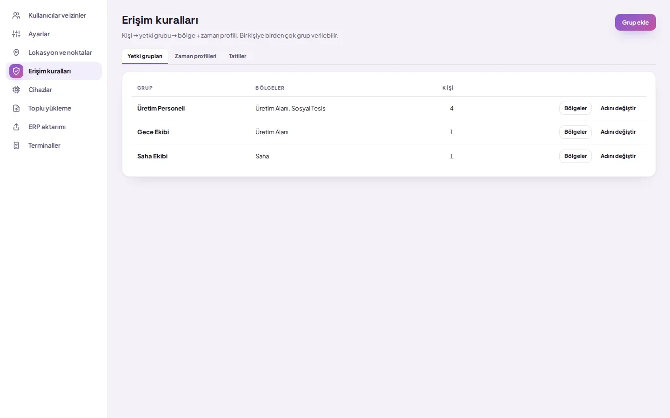Select the Yetki grupları tab
This screenshot has height=418, width=670.
145,56
